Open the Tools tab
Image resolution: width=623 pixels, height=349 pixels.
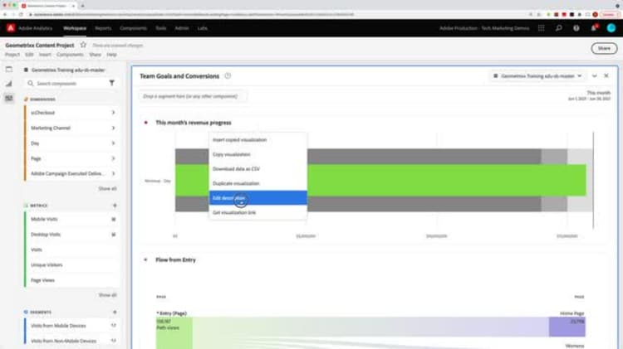tap(161, 28)
